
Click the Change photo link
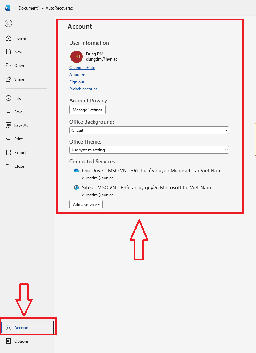coord(82,68)
